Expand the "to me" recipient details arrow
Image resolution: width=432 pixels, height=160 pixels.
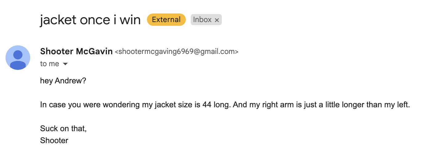coord(65,64)
